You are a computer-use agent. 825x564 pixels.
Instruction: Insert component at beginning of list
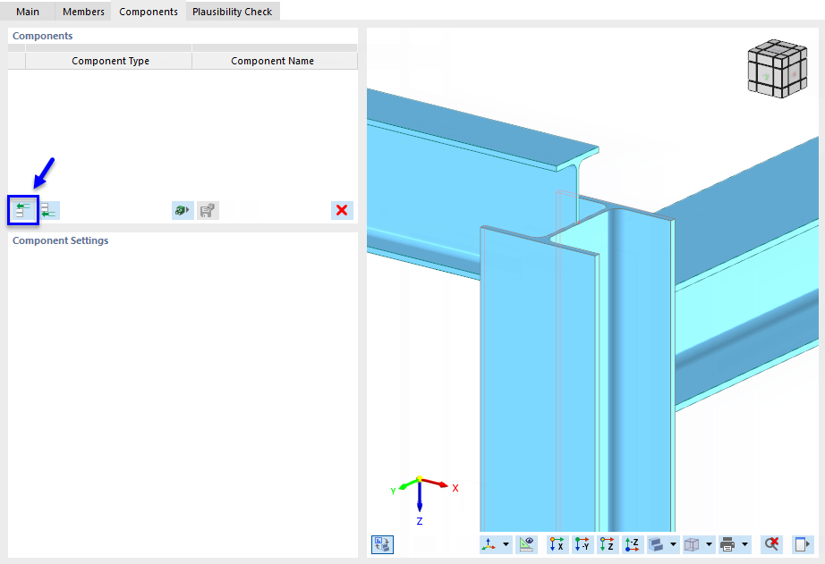click(23, 210)
